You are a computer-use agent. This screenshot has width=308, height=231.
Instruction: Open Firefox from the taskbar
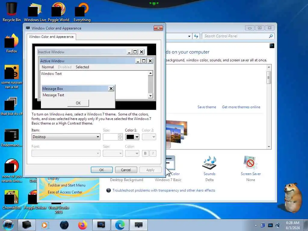[82, 225]
